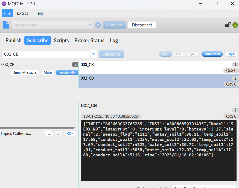
Task: Click the timestamp 18-01-2025 10:38:43.38323025
Action: point(111,116)
